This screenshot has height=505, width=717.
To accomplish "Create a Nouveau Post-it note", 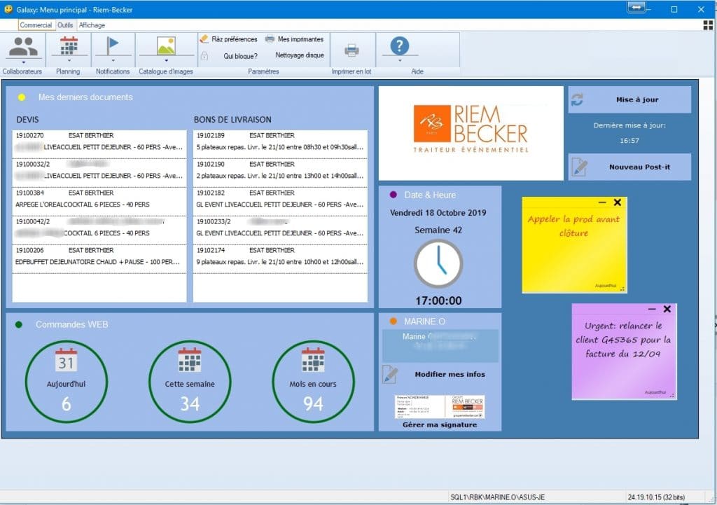I will tap(629, 167).
